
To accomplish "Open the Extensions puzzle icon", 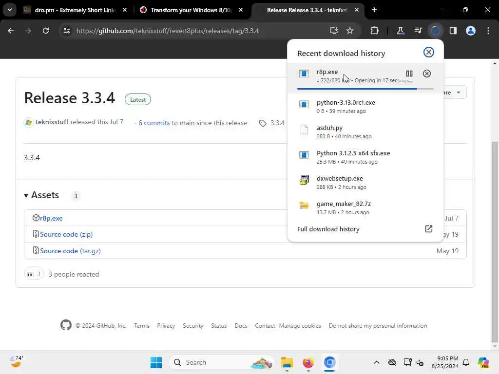I will click(x=374, y=31).
